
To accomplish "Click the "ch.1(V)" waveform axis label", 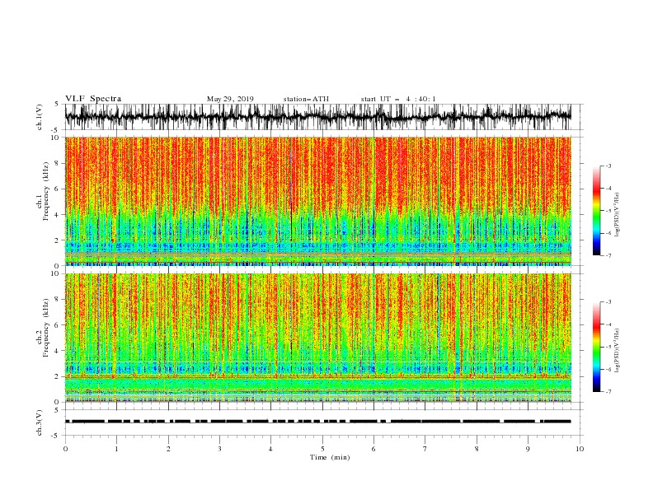I will point(40,117).
